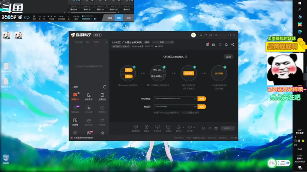The width and height of the screenshot is (307, 172).
Task: Click the share icon in streaming app
Action: pos(233,44)
